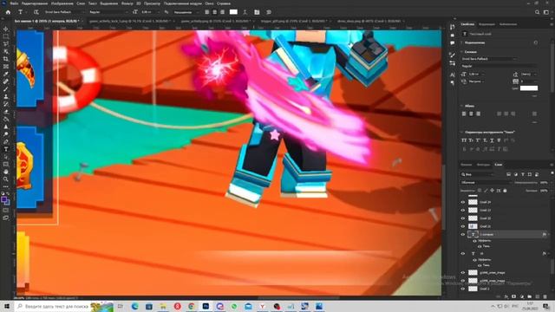Open font size dropdown in options bar

(x=150, y=12)
